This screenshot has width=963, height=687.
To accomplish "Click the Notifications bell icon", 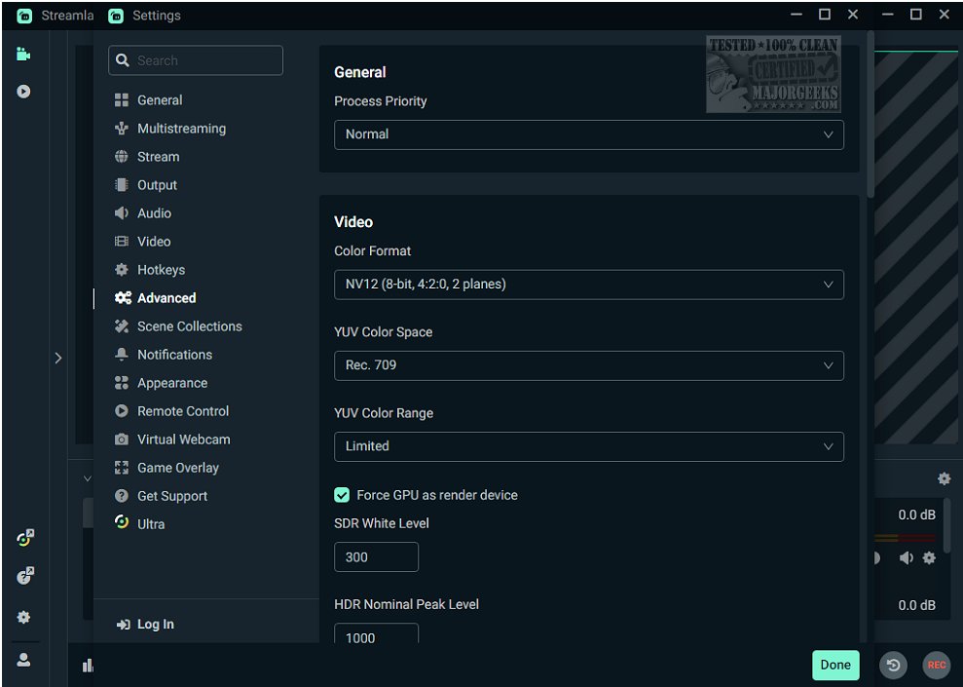I will point(122,355).
